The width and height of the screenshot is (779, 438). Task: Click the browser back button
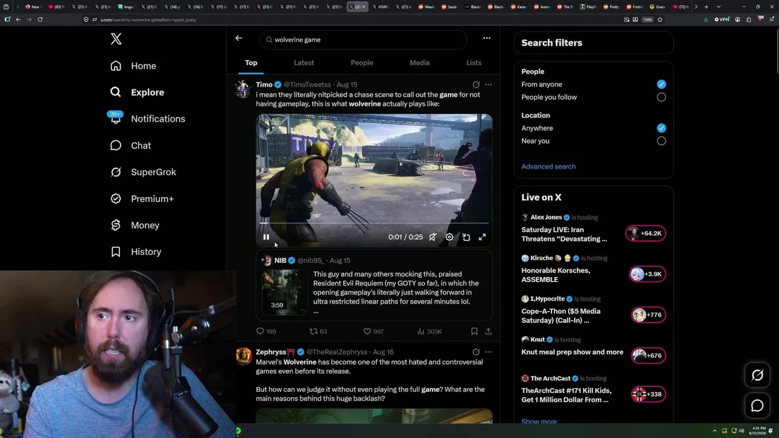18,19
